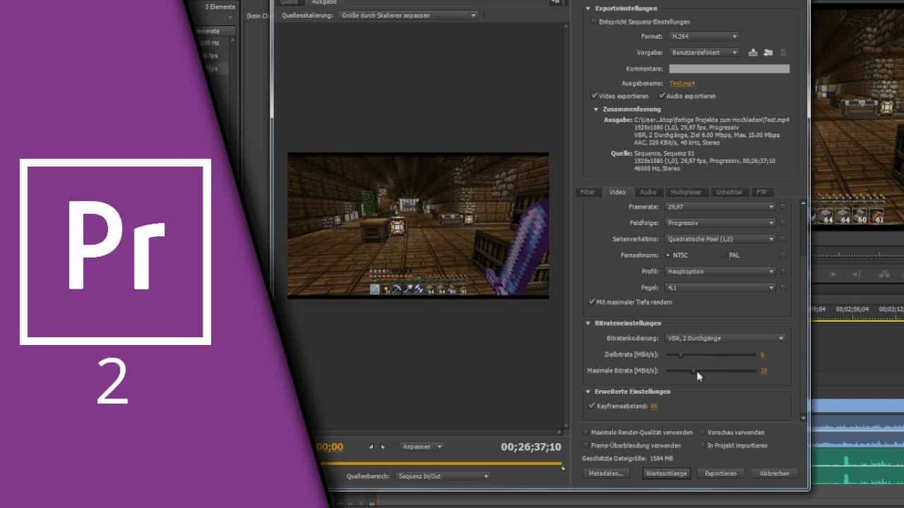This screenshot has height=508, width=904.
Task: Click the Minecraft video preview image
Action: 418,225
